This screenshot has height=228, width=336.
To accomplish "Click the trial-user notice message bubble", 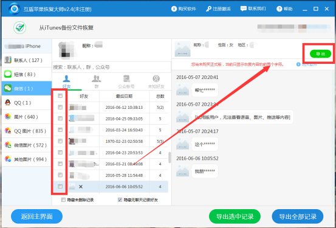I will [242, 117].
